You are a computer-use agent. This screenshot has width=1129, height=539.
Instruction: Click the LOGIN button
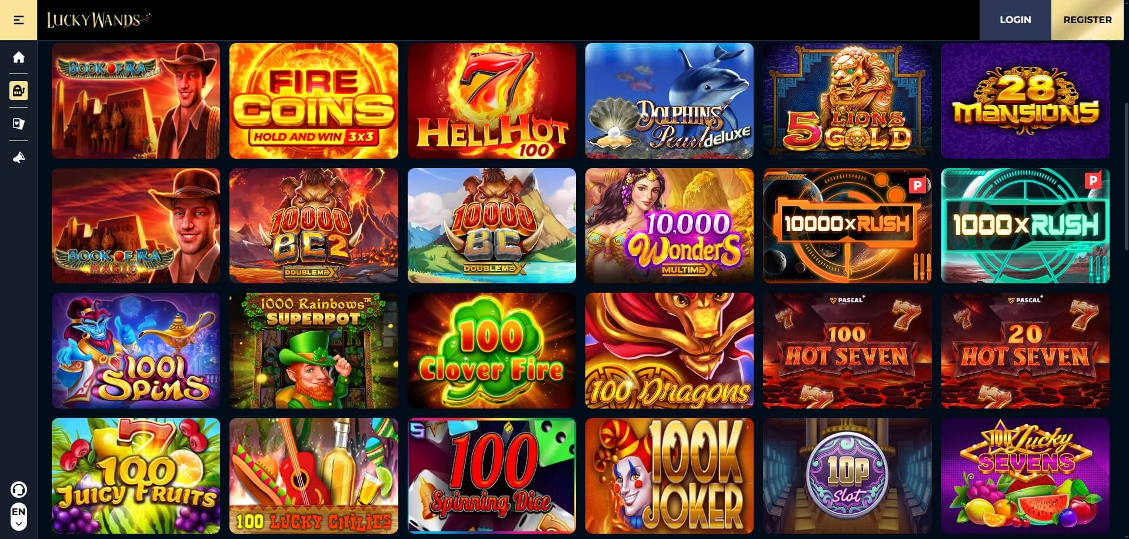point(1015,20)
